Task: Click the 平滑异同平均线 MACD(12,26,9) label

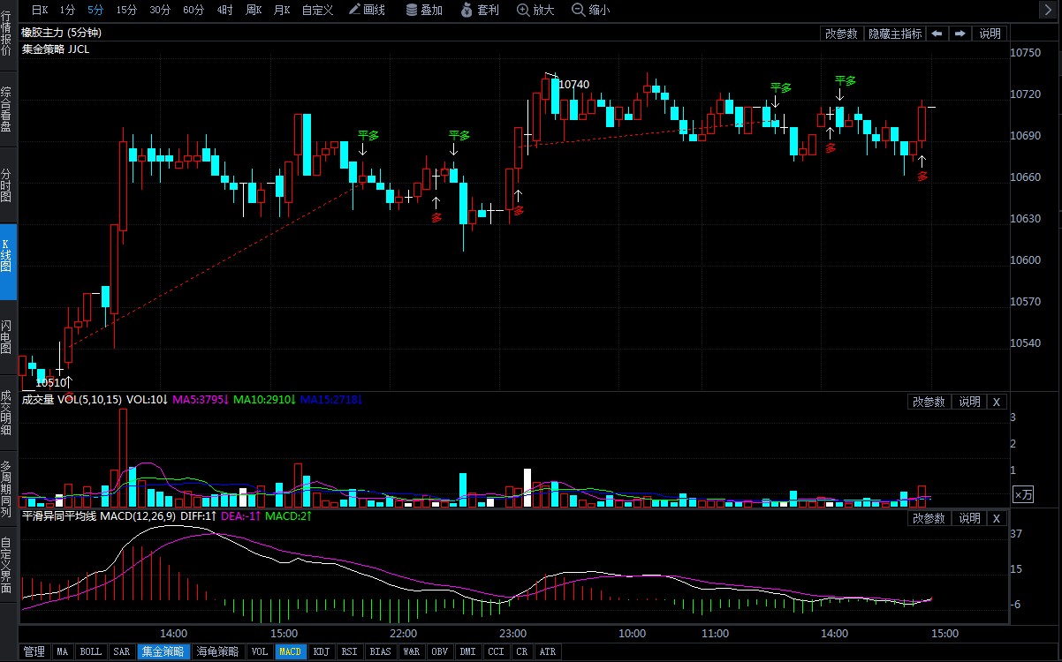Action: point(99,515)
